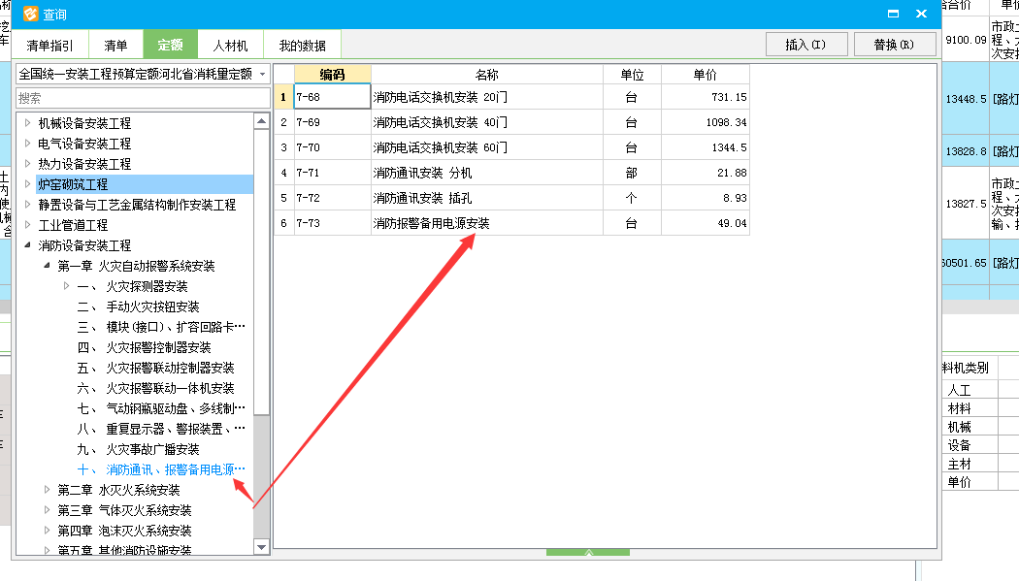
Task: Click 13448.5 cell in background window
Action: pos(966,99)
